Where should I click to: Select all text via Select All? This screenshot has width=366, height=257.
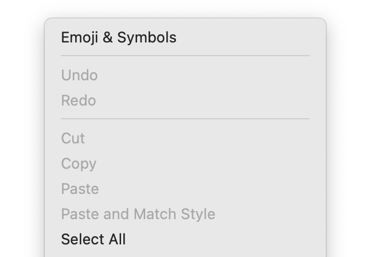(x=94, y=239)
